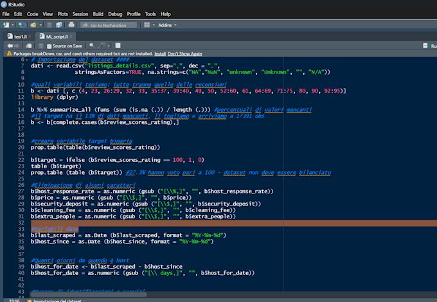Image resolution: width=437 pixels, height=302 pixels.
Task: Click the main toolbar Save icon
Action: click(49, 25)
